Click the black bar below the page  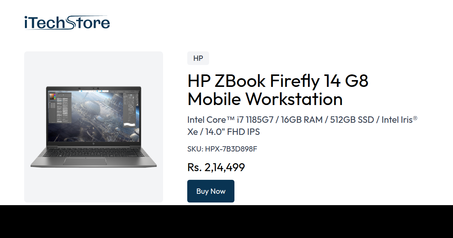(x=226, y=222)
